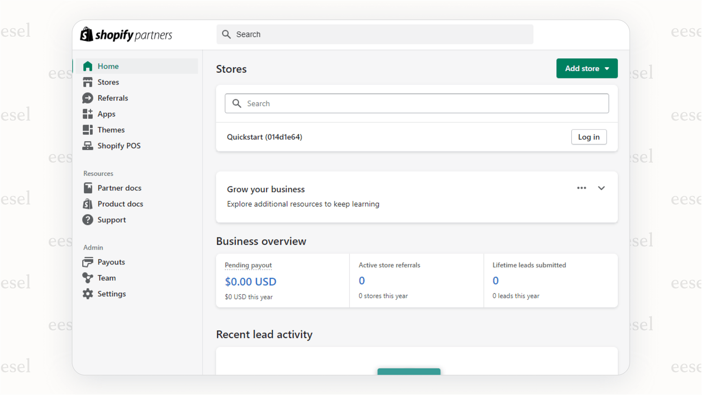
Task: Open Team settings via the people icon
Action: [88, 278]
